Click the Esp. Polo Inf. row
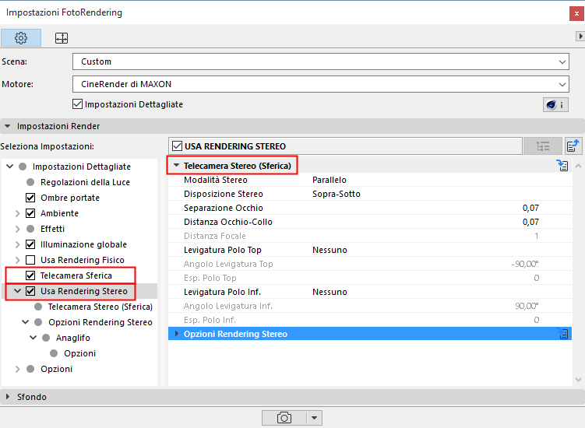The image size is (585, 428). pos(370,320)
